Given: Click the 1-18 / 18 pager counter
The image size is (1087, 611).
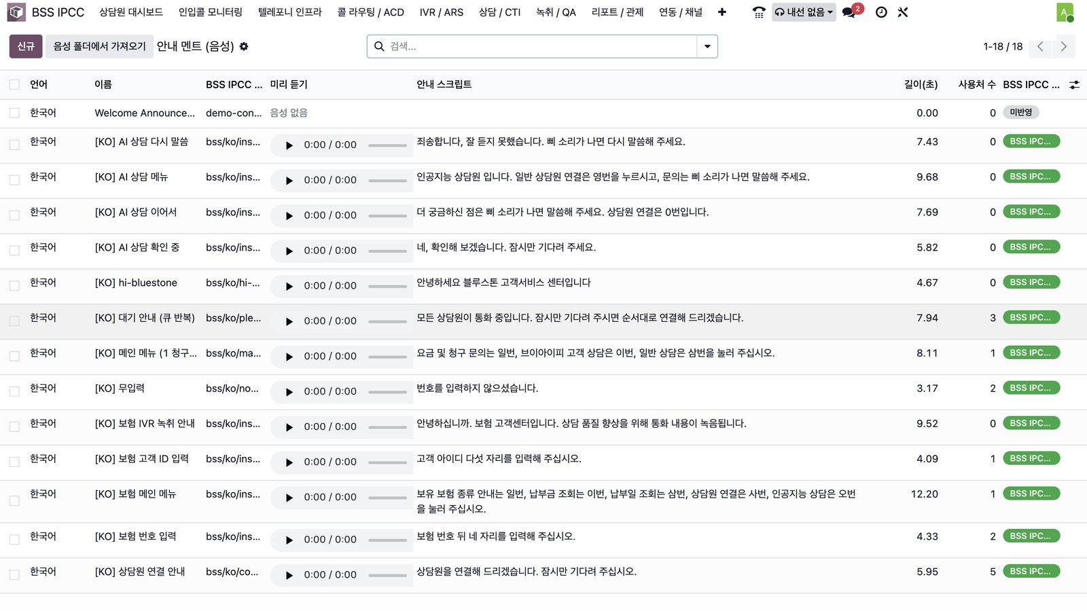Looking at the screenshot, I should coord(1003,46).
